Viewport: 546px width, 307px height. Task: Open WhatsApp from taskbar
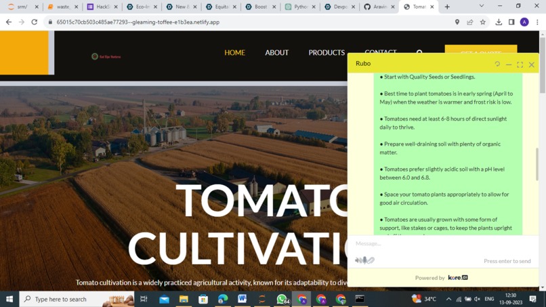(x=282, y=299)
